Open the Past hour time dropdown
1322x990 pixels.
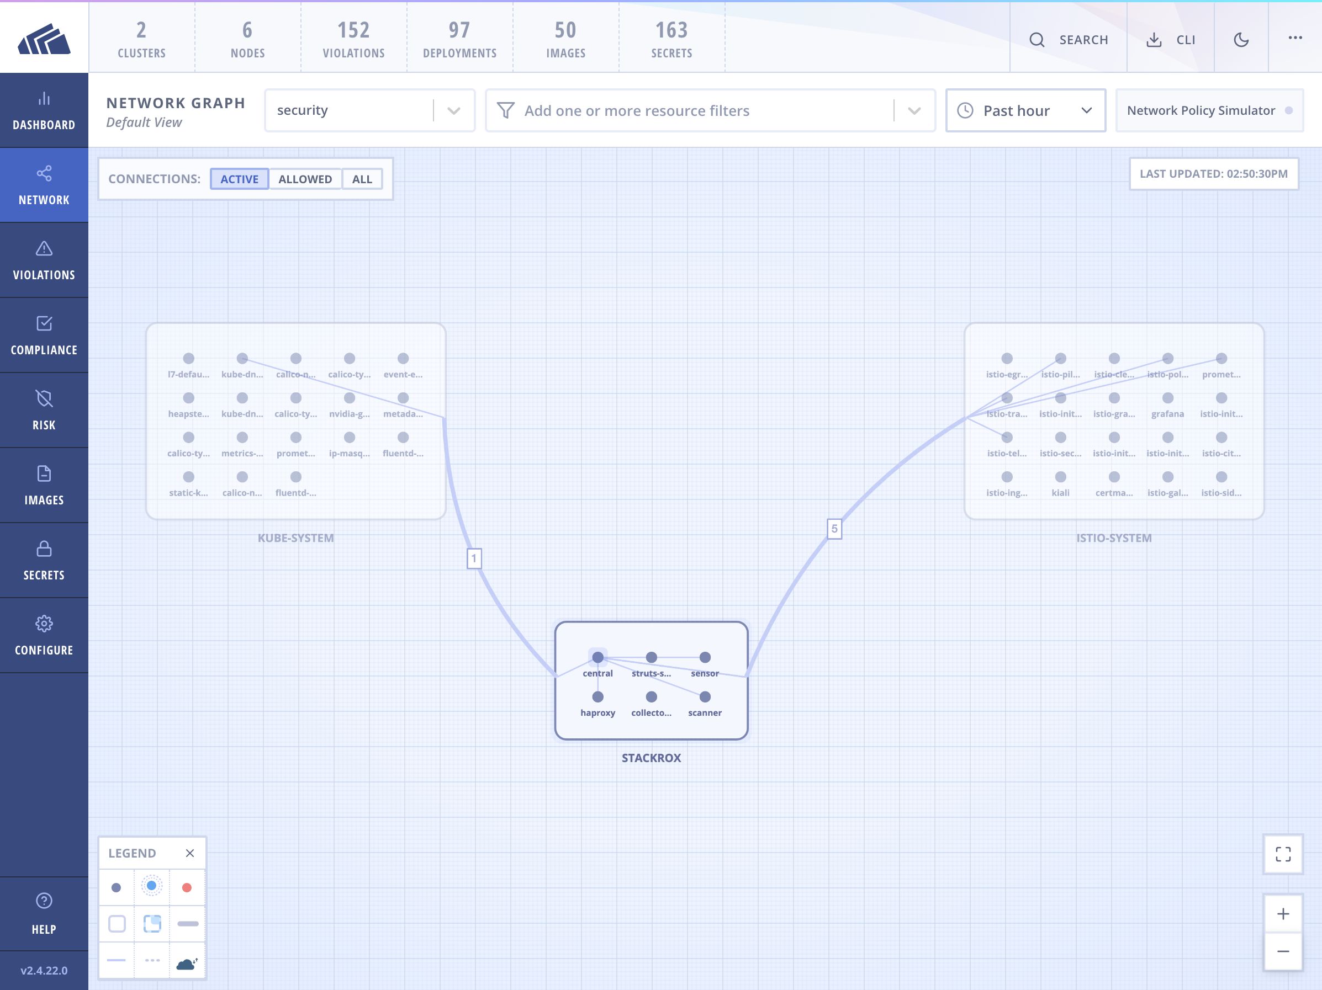pos(1025,110)
